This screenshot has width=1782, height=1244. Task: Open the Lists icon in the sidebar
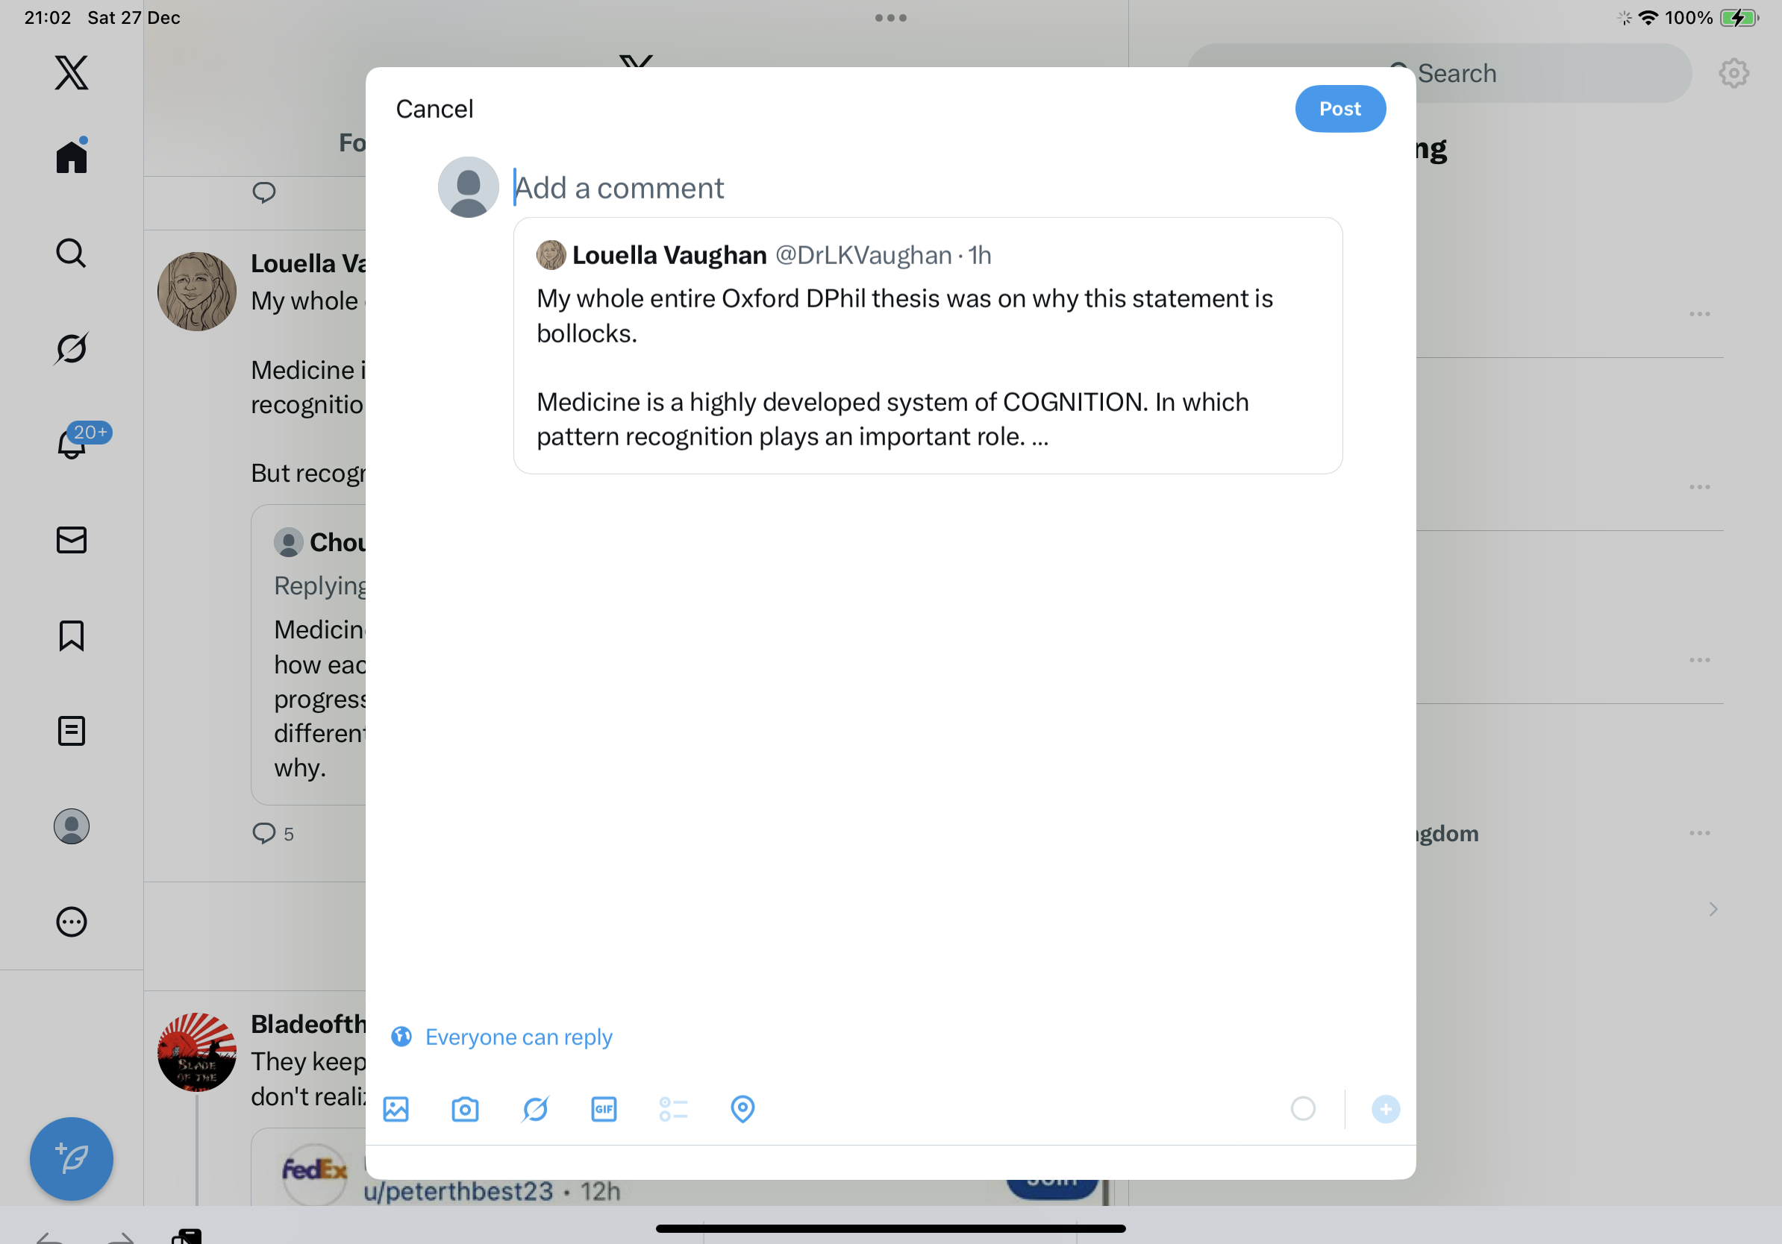[72, 731]
